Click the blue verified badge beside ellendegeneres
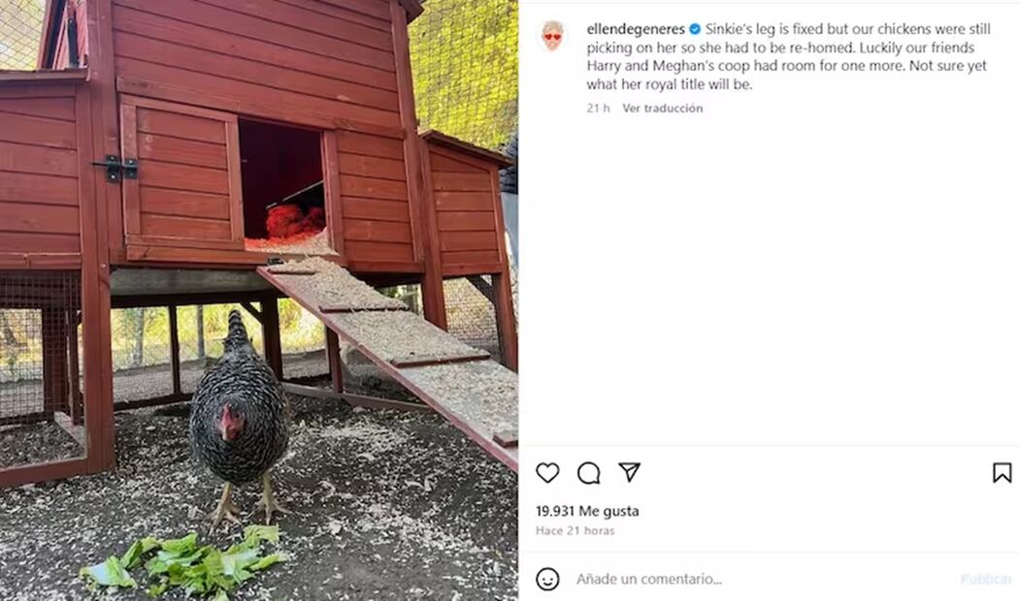The width and height of the screenshot is (1020, 601). tap(695, 29)
